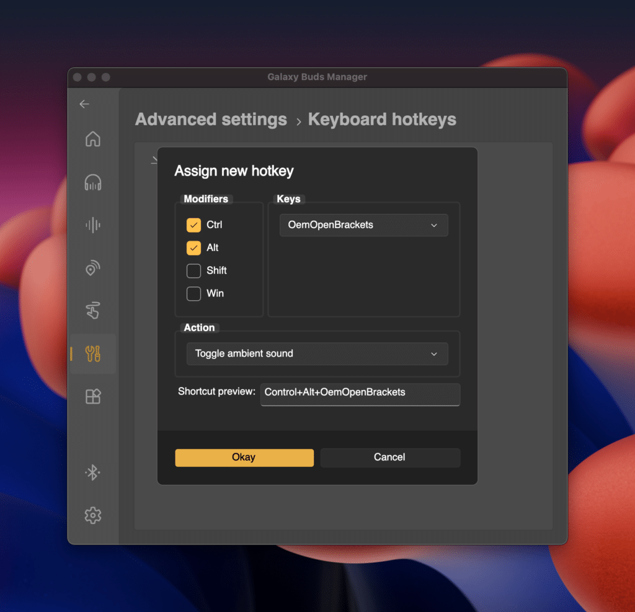Open the widgets grid sidebar icon
The image size is (635, 612).
coord(93,397)
